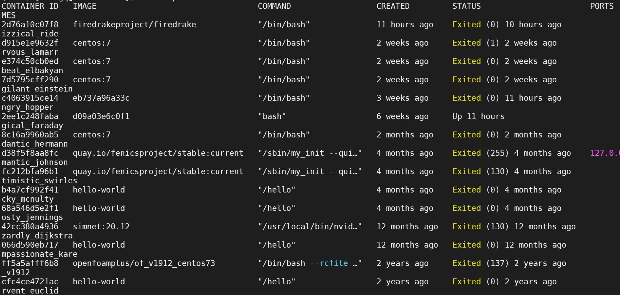Select the openfoamplus/of_v1912_centos73 image name

(x=144, y=263)
